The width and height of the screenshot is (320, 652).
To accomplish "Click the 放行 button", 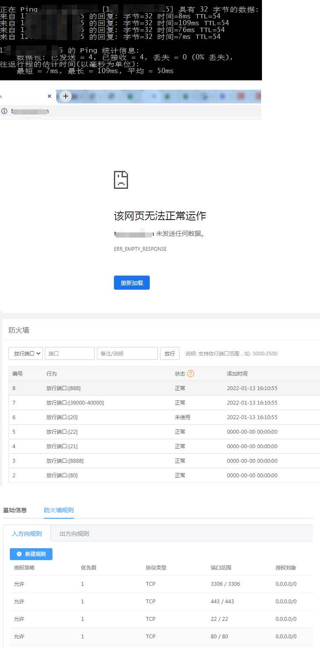I will point(170,353).
